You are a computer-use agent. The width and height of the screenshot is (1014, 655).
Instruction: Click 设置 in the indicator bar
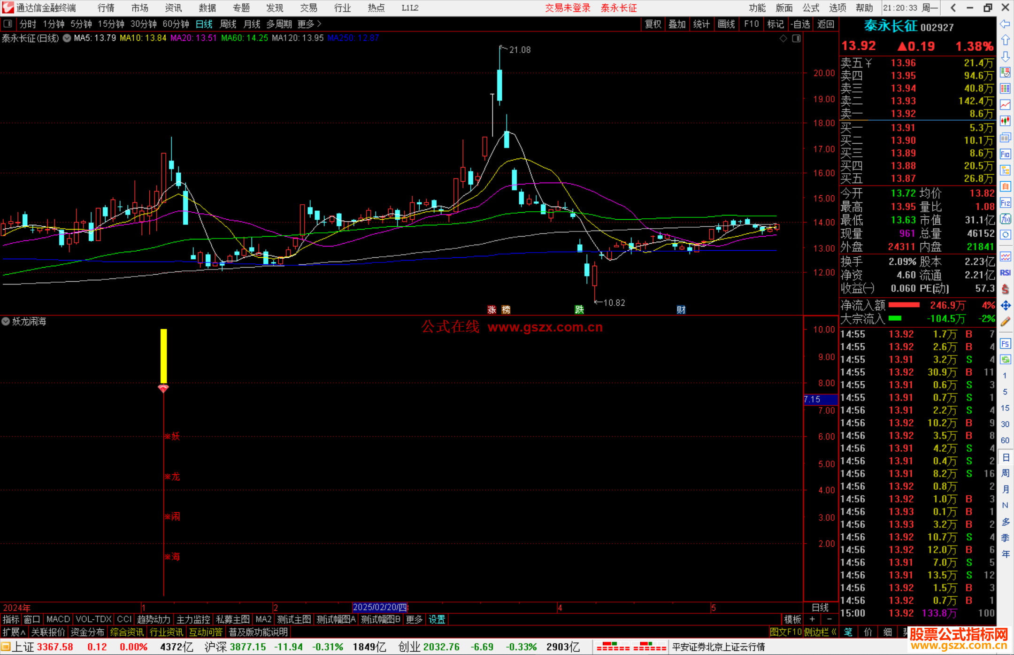coord(437,619)
